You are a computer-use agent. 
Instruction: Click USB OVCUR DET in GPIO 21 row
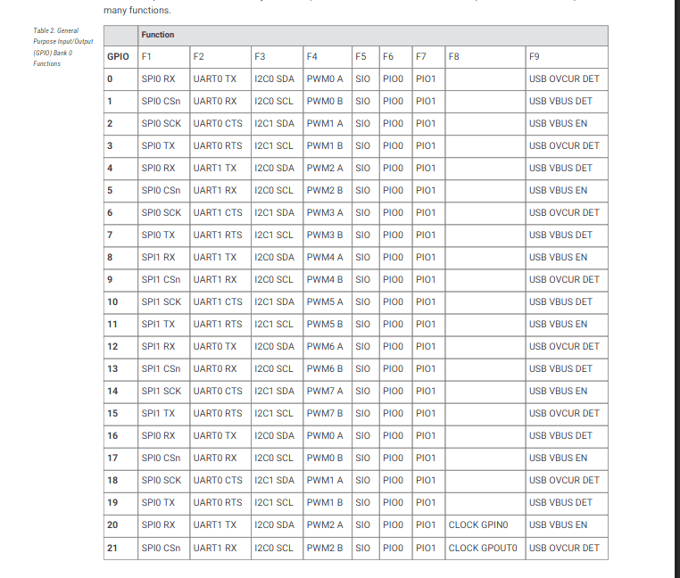(x=564, y=547)
